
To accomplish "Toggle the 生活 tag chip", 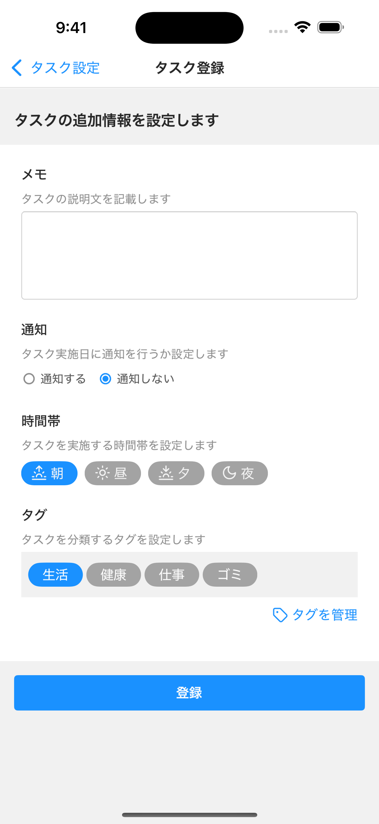I will pos(55,575).
